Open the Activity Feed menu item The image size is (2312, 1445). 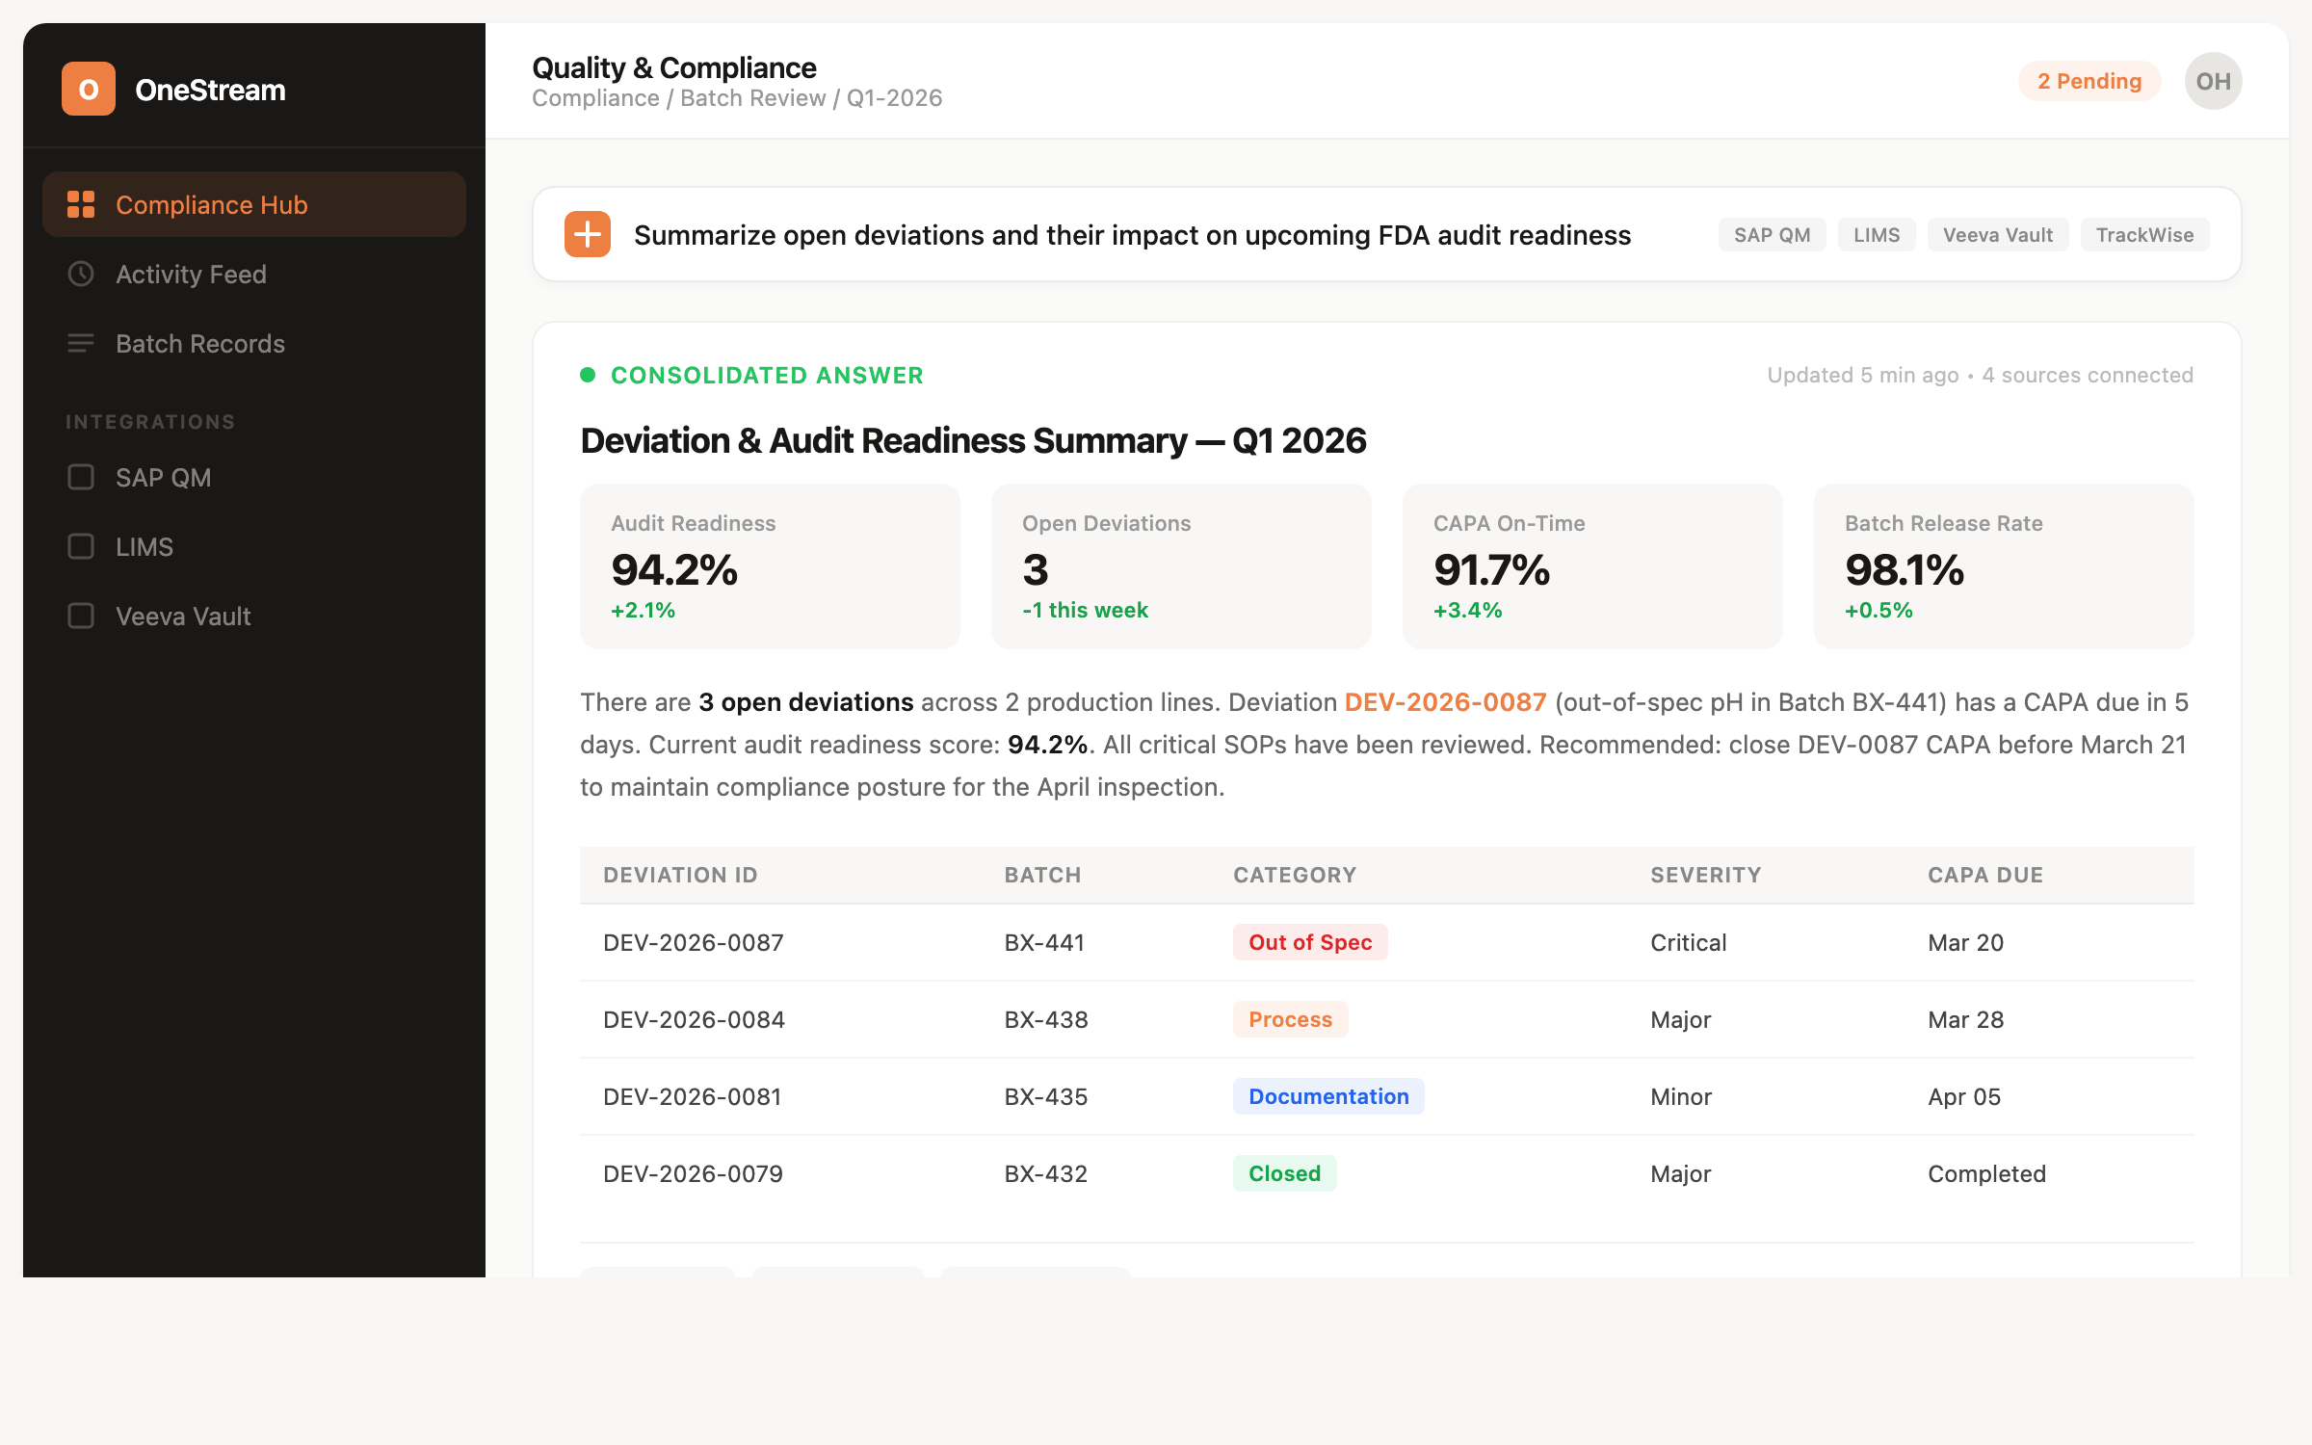pyautogui.click(x=191, y=275)
